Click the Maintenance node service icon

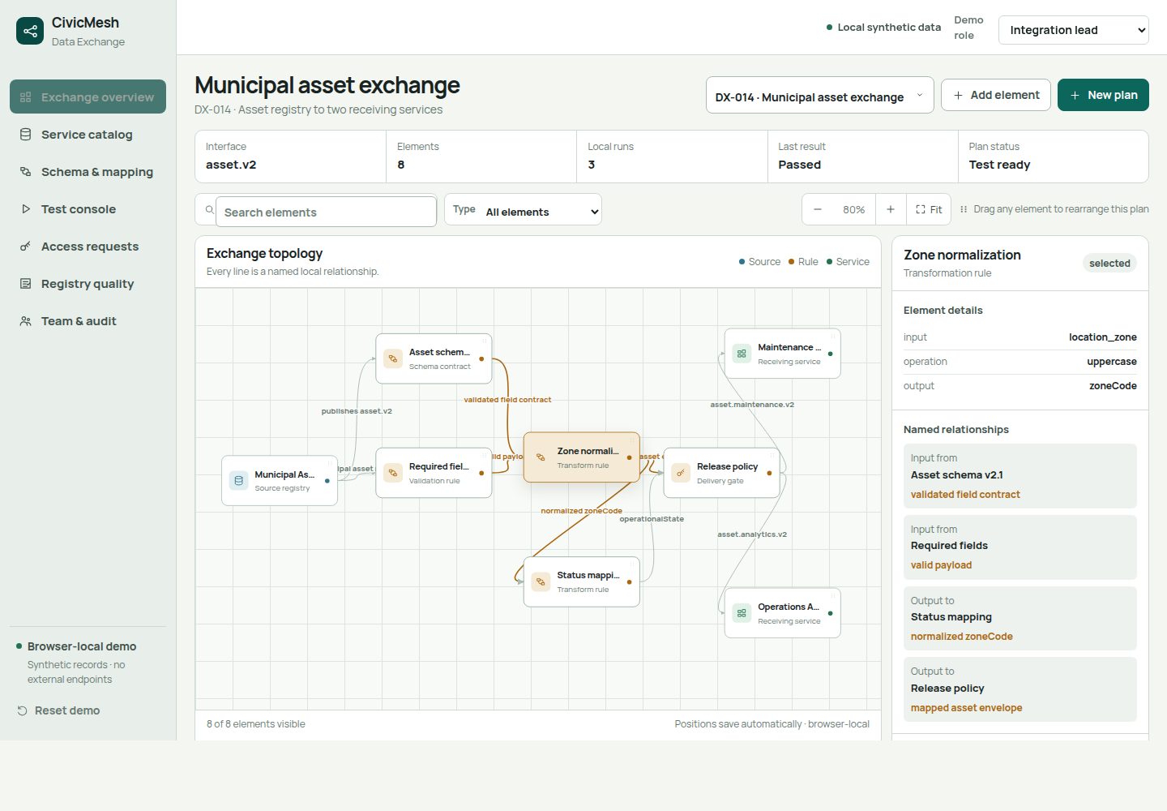(742, 354)
